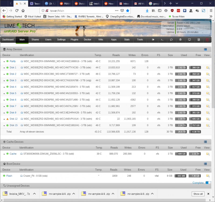Open Most Visited bookmark folder

(x=33, y=16)
